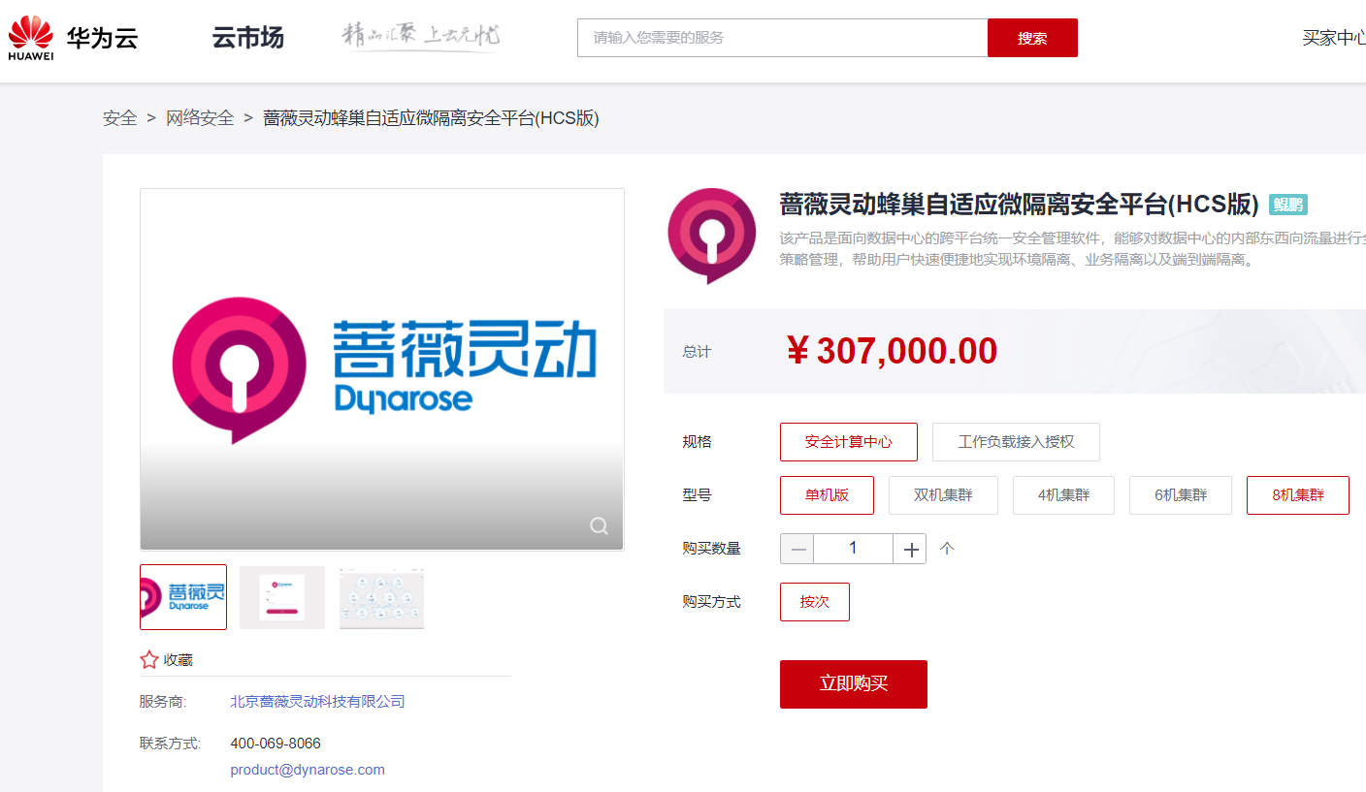1366x792 pixels.
Task: Click the 购买数量 quantity label
Action: tap(711, 549)
